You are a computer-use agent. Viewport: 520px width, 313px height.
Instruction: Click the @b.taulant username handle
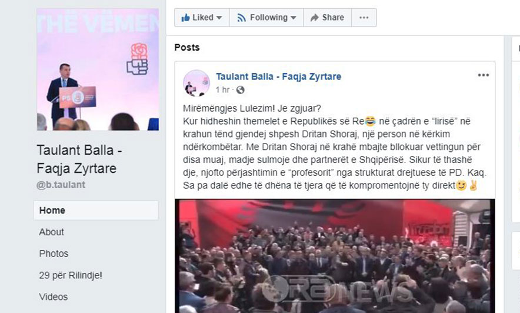61,185
